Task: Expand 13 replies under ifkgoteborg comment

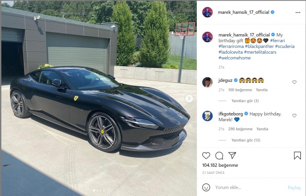Action: tap(246, 140)
